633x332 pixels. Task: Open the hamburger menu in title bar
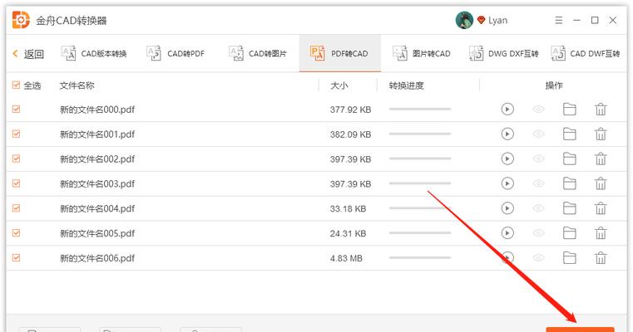pos(559,20)
